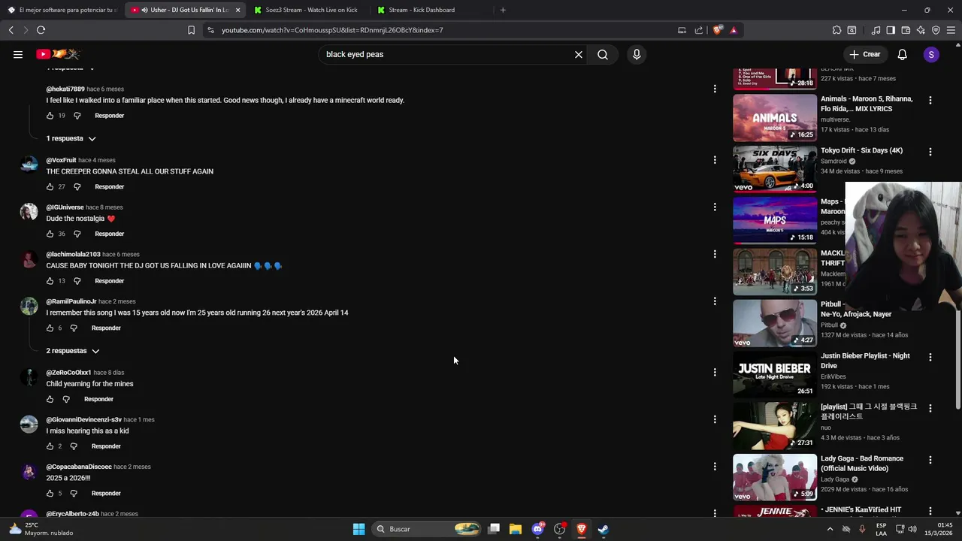The height and width of the screenshot is (541, 962).
Task: Reply to @ZeRoCoOlxx1 comment
Action: 98,399
